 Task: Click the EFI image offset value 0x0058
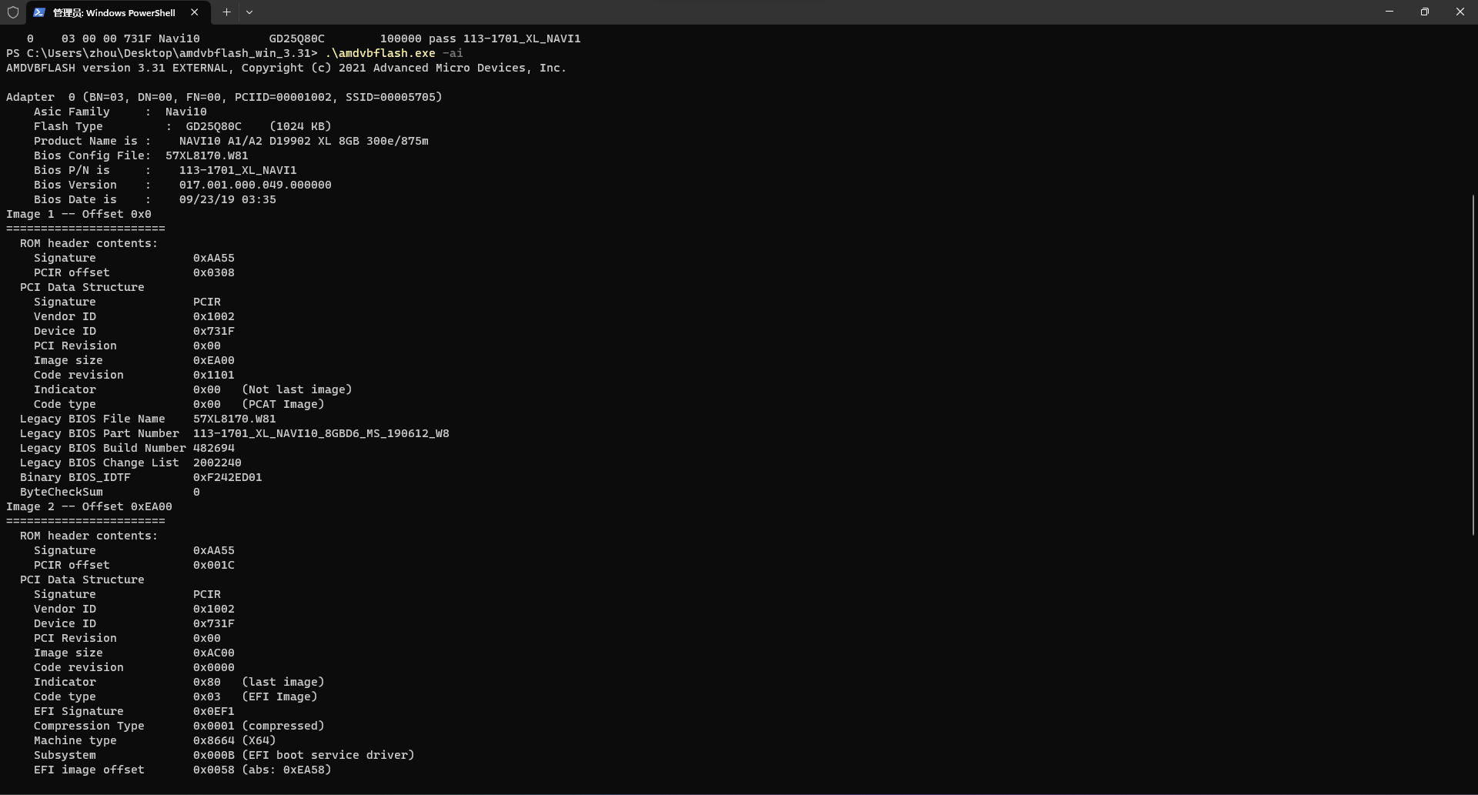point(213,770)
